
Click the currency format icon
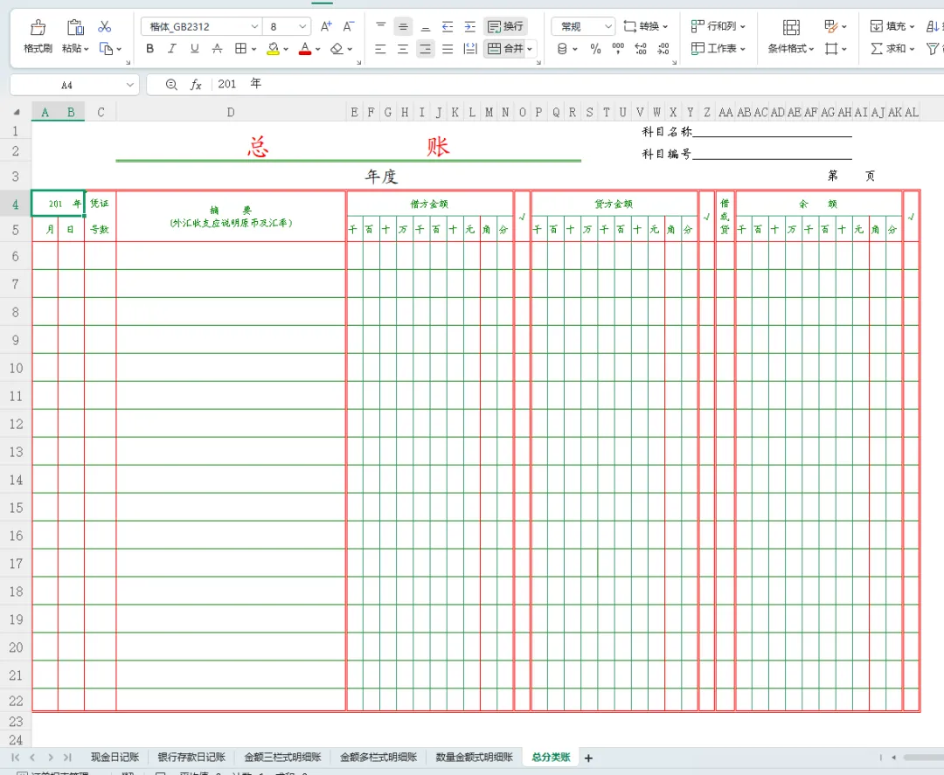(562, 49)
